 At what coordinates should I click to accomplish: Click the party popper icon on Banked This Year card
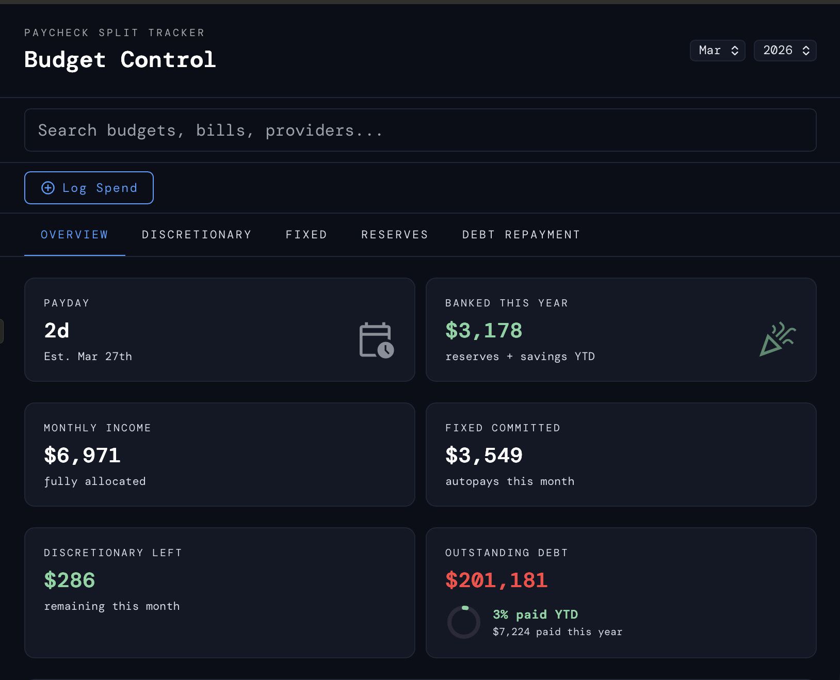click(x=778, y=339)
